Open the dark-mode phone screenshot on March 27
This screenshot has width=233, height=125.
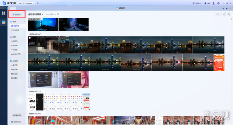coord(40,102)
